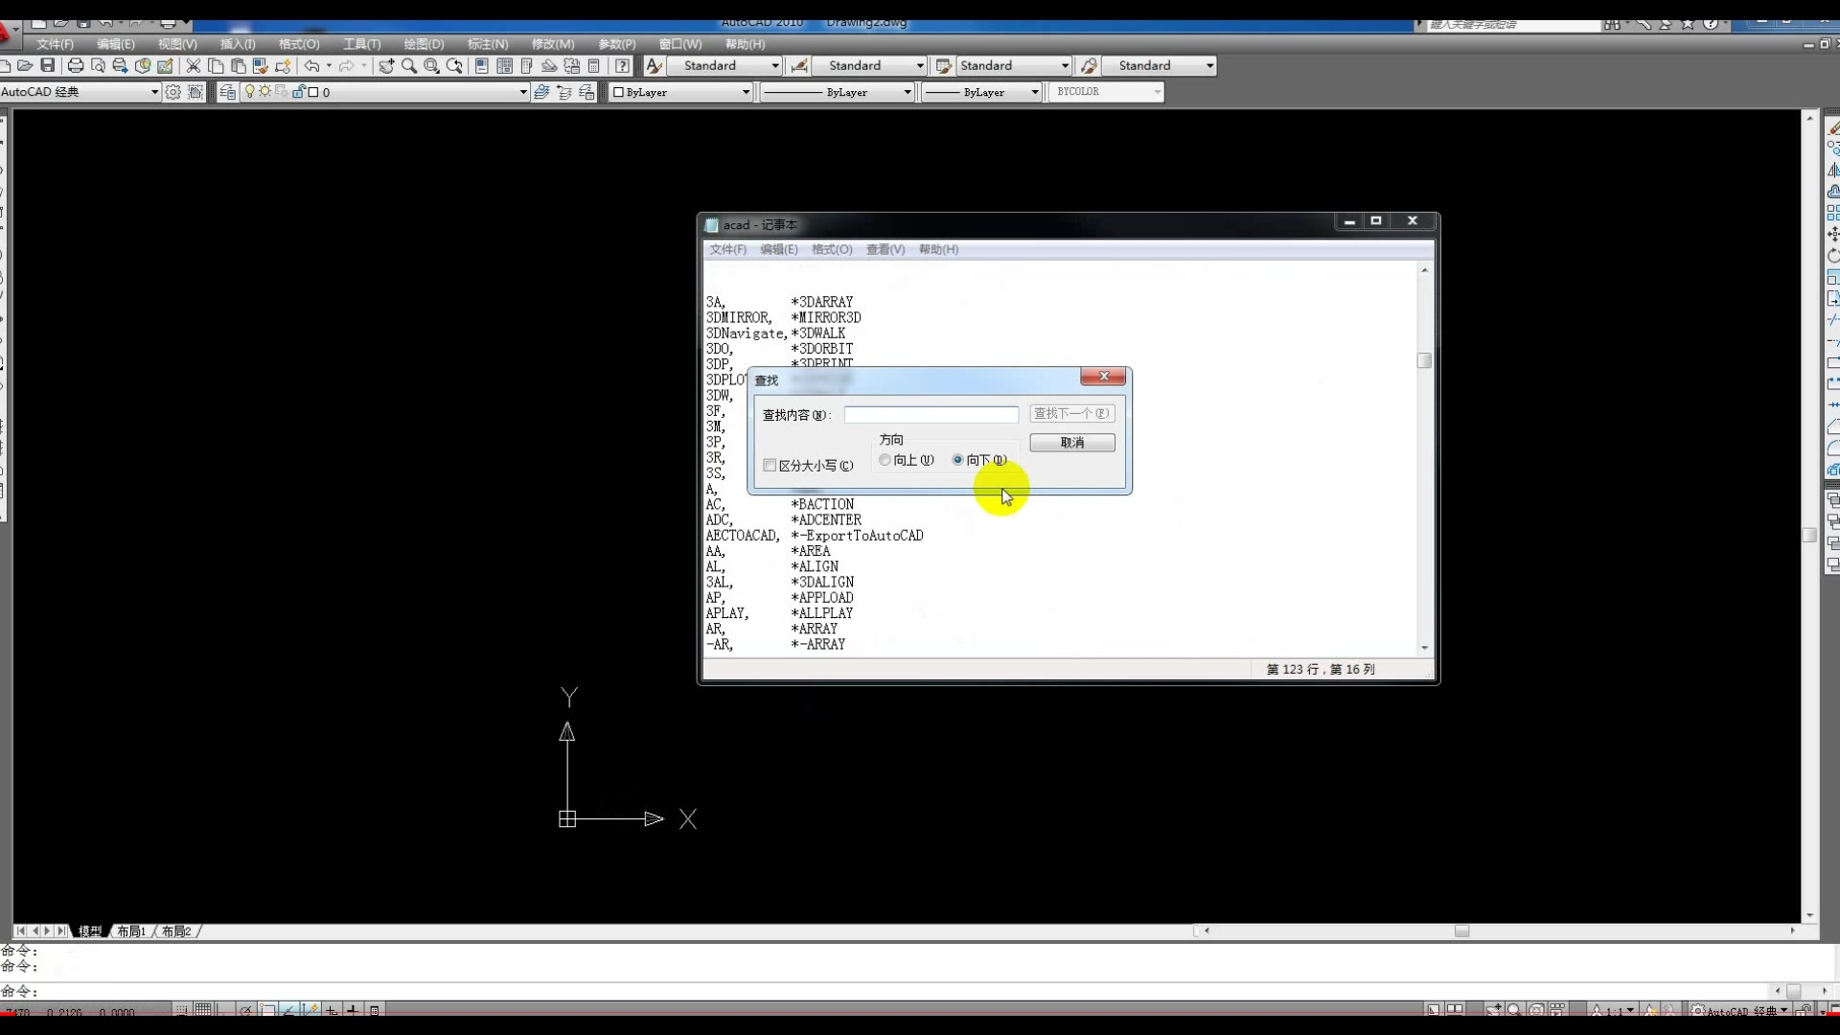This screenshot has width=1840, height=1035.
Task: Open Notepad 查看(V) menu
Action: (x=885, y=249)
